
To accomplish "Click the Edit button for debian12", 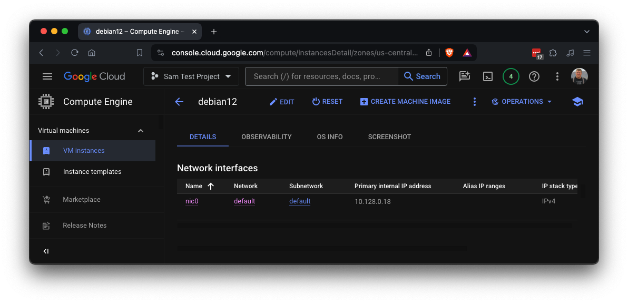I will [x=282, y=102].
